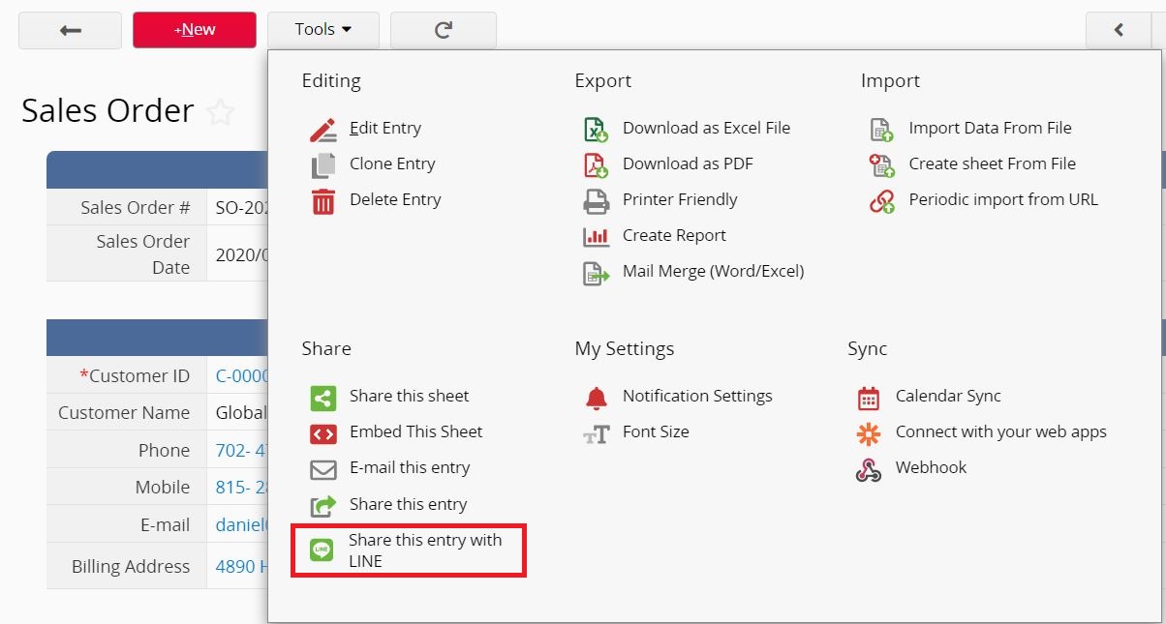Click the refresh button in toolbar
The height and width of the screenshot is (624, 1166).
click(444, 30)
